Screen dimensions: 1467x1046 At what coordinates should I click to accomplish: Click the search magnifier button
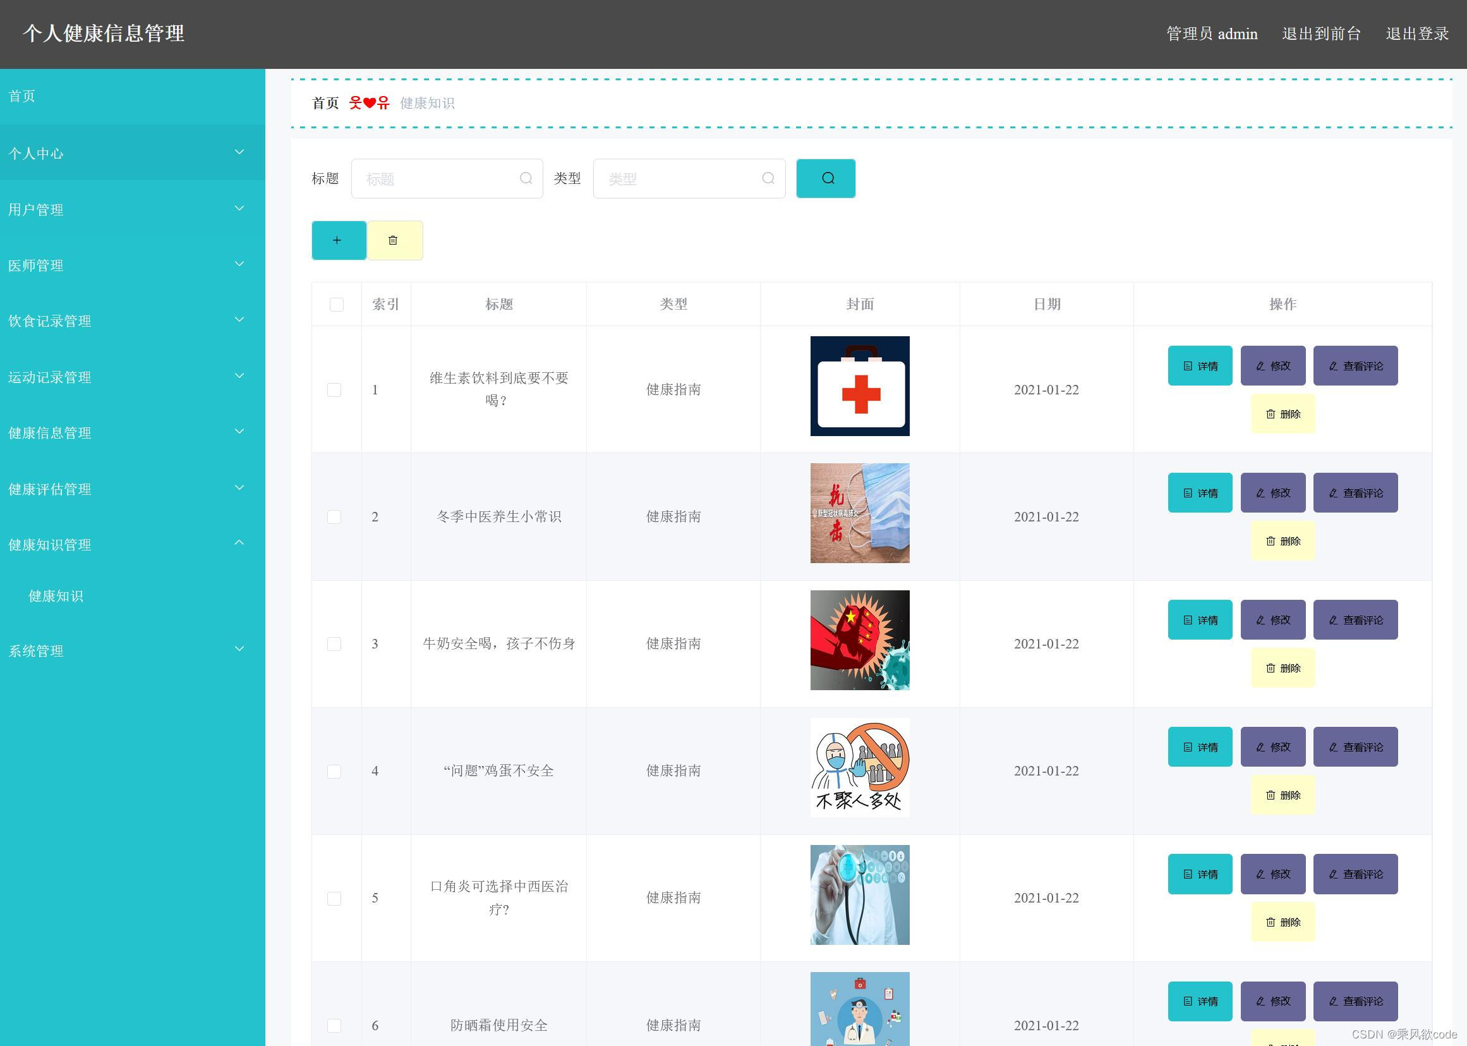click(826, 178)
